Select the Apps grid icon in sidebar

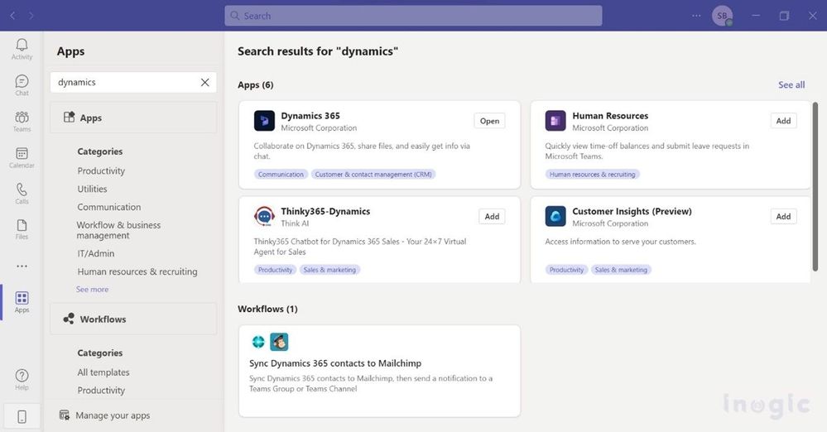[x=22, y=298]
